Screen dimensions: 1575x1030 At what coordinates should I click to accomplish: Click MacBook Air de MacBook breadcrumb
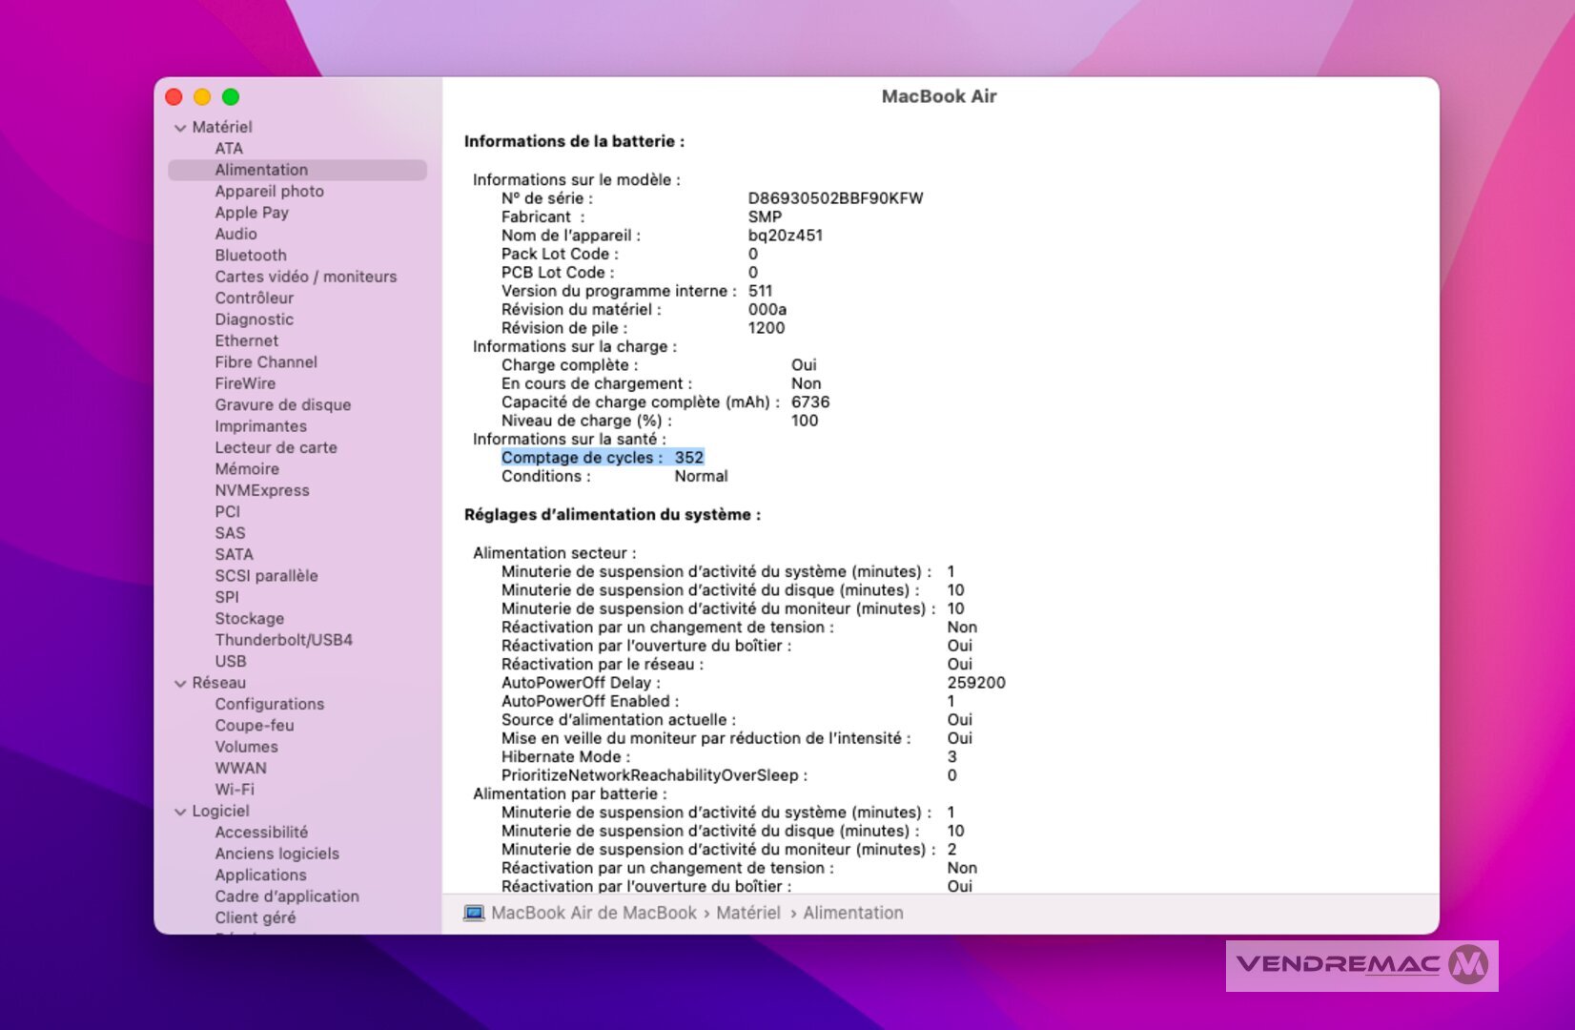pos(593,913)
